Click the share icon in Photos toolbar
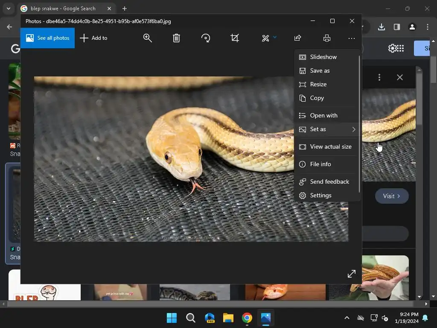The width and height of the screenshot is (437, 328). pyautogui.click(x=298, y=38)
